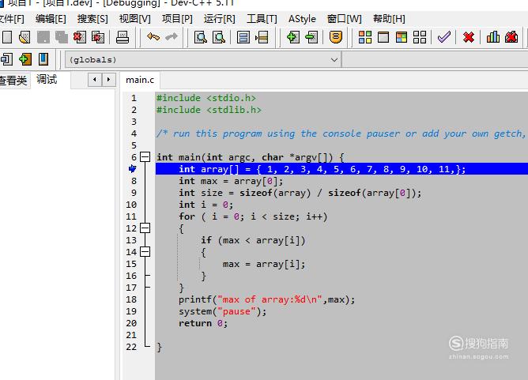This screenshot has width=528, height=380.
Task: Click the printf "max of array" line
Action: coord(266,299)
